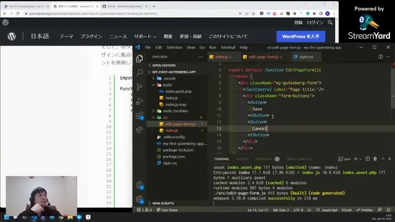This screenshot has width=395, height=222.
Task: Click the Tab Size: 2 status bar item
Action: coord(281,210)
